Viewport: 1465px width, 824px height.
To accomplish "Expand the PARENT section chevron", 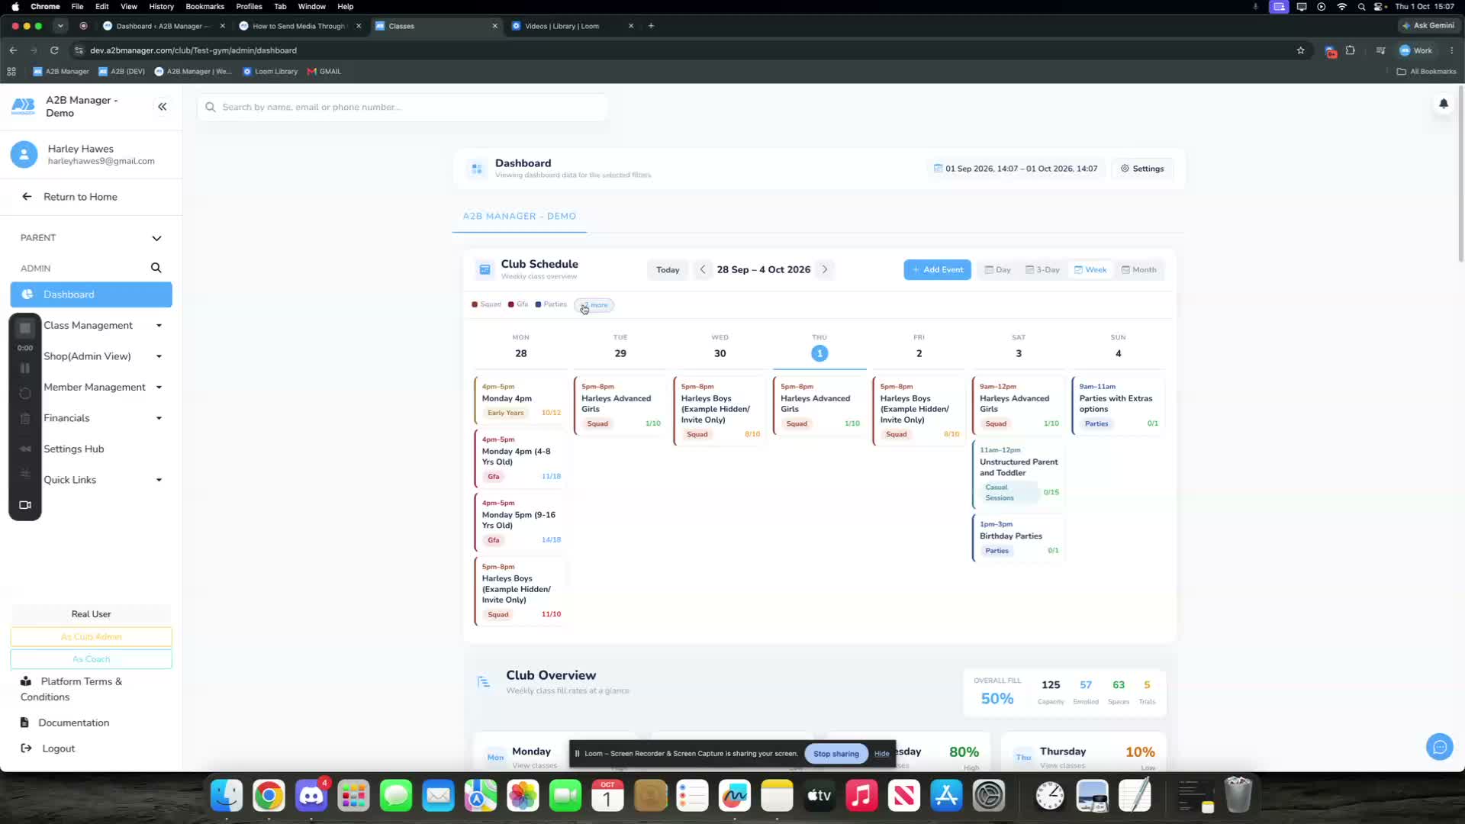I will [x=156, y=238].
